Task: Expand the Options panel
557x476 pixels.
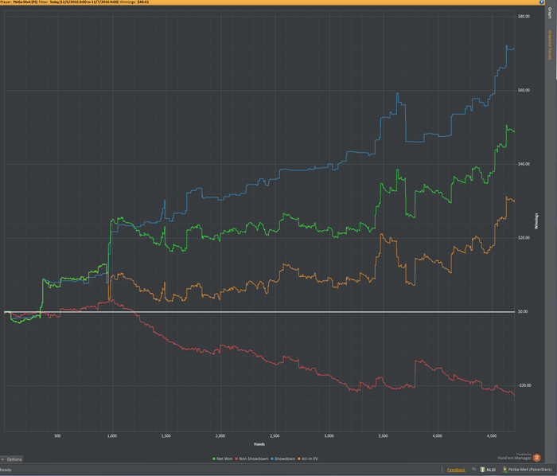Action: 12,459
